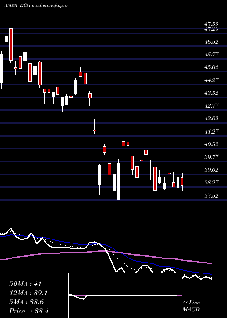227x318 pixels.
Task: Click the 38.27 price axis label
Action: [212, 183]
